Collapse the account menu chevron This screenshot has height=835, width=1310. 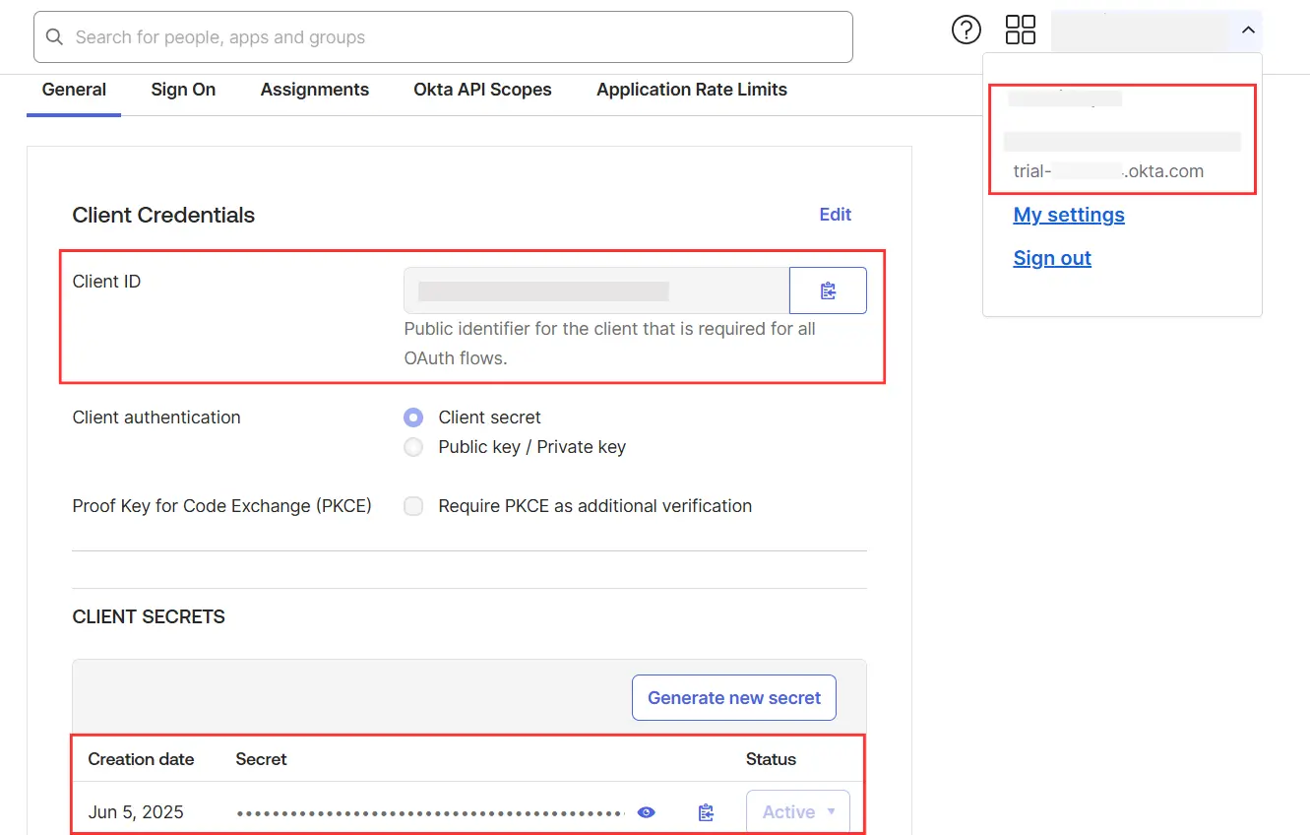pyautogui.click(x=1248, y=31)
